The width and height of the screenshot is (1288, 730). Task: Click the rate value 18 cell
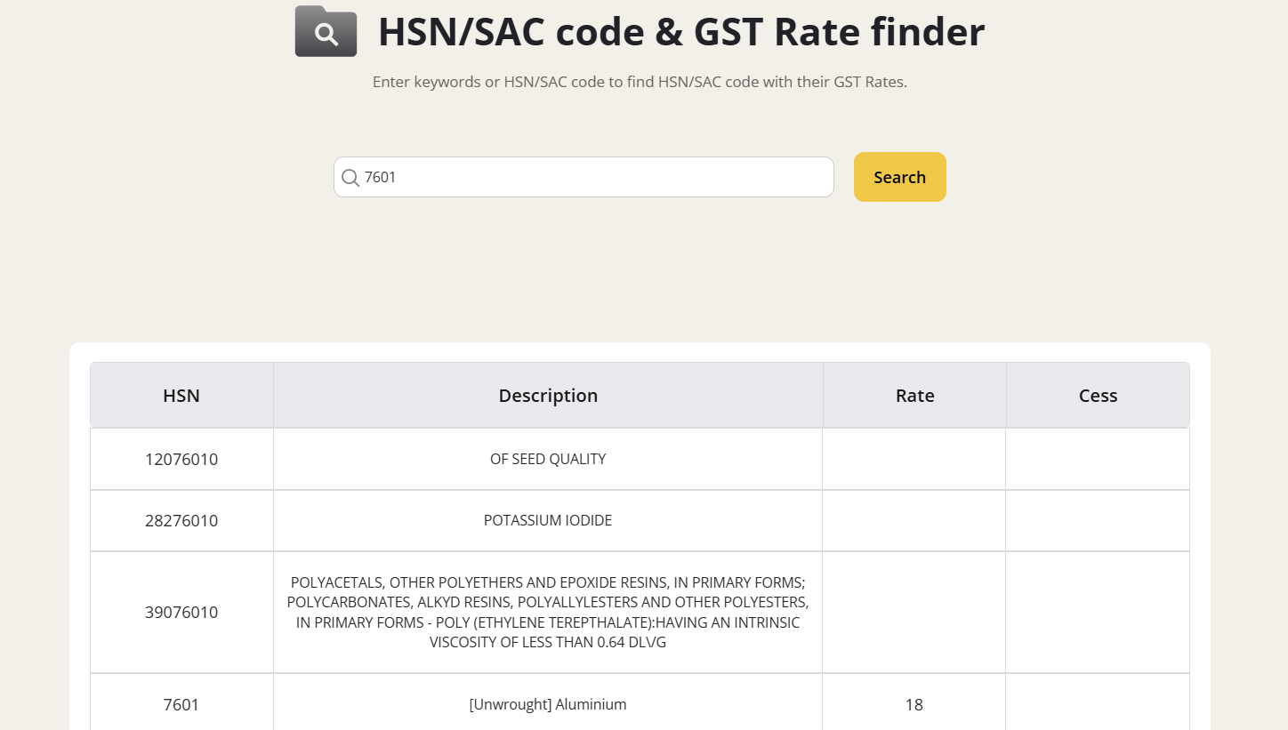(x=914, y=705)
